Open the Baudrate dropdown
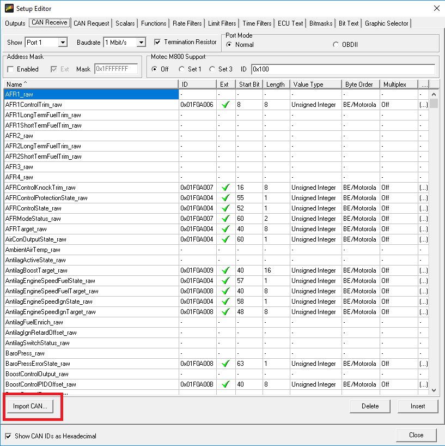Screen dimensions: 445x446 (x=141, y=43)
